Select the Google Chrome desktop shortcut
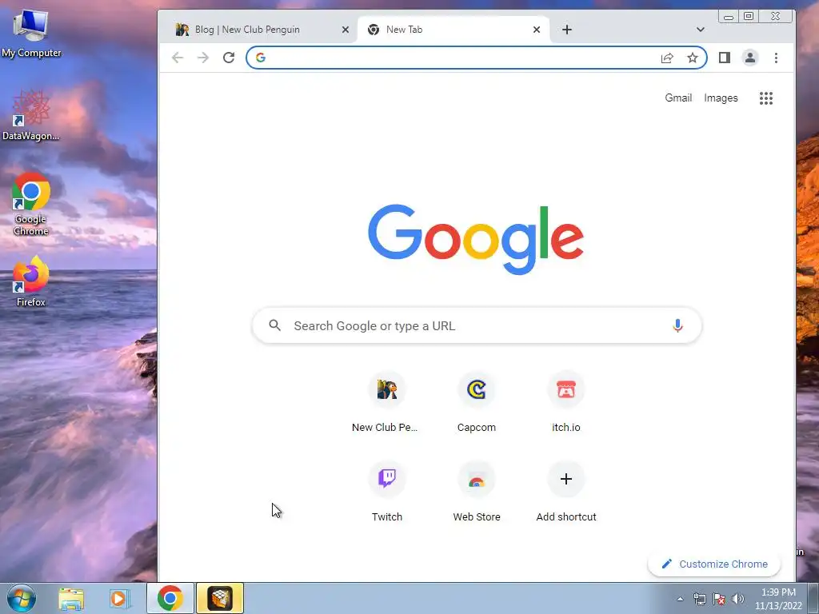819x614 pixels. coord(31,204)
